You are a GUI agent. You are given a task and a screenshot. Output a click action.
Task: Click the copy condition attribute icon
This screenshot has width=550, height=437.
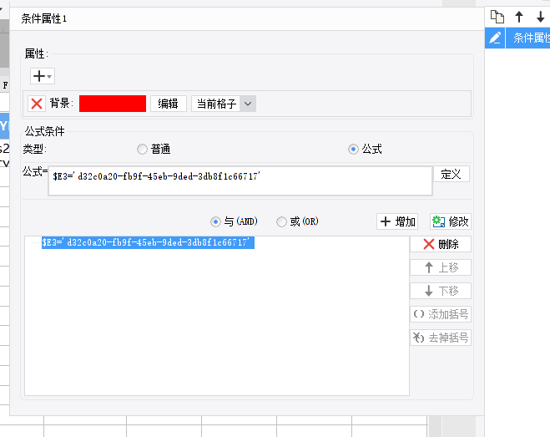(497, 17)
